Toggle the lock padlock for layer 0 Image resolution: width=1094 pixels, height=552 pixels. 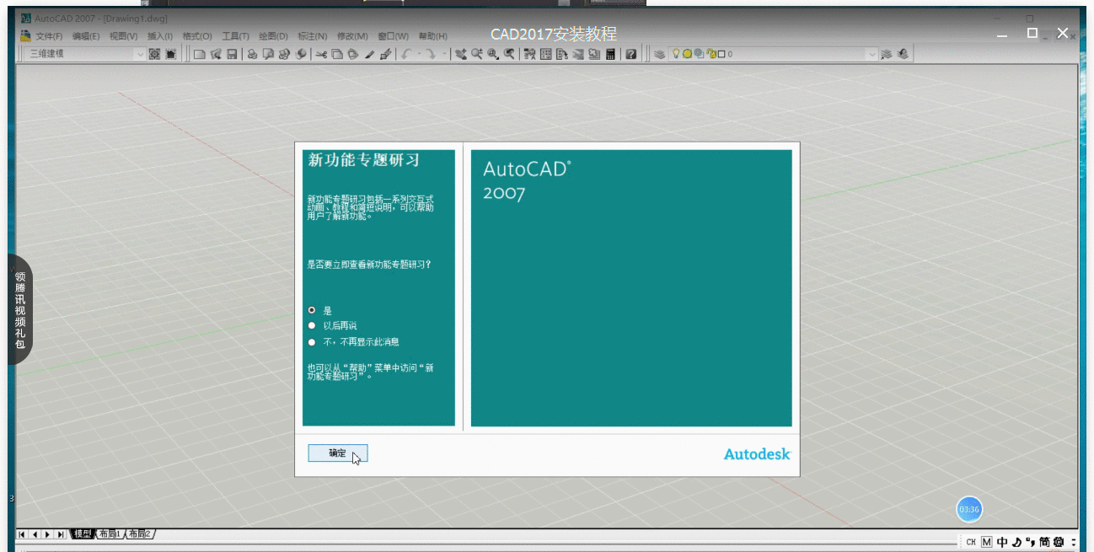point(711,54)
